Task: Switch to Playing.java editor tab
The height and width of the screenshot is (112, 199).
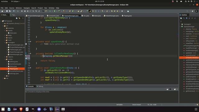Action: point(127,16)
